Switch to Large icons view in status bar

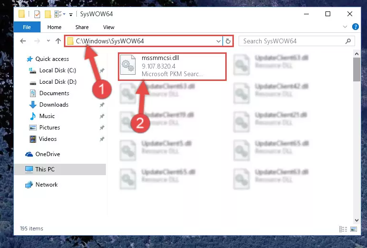[354, 229]
